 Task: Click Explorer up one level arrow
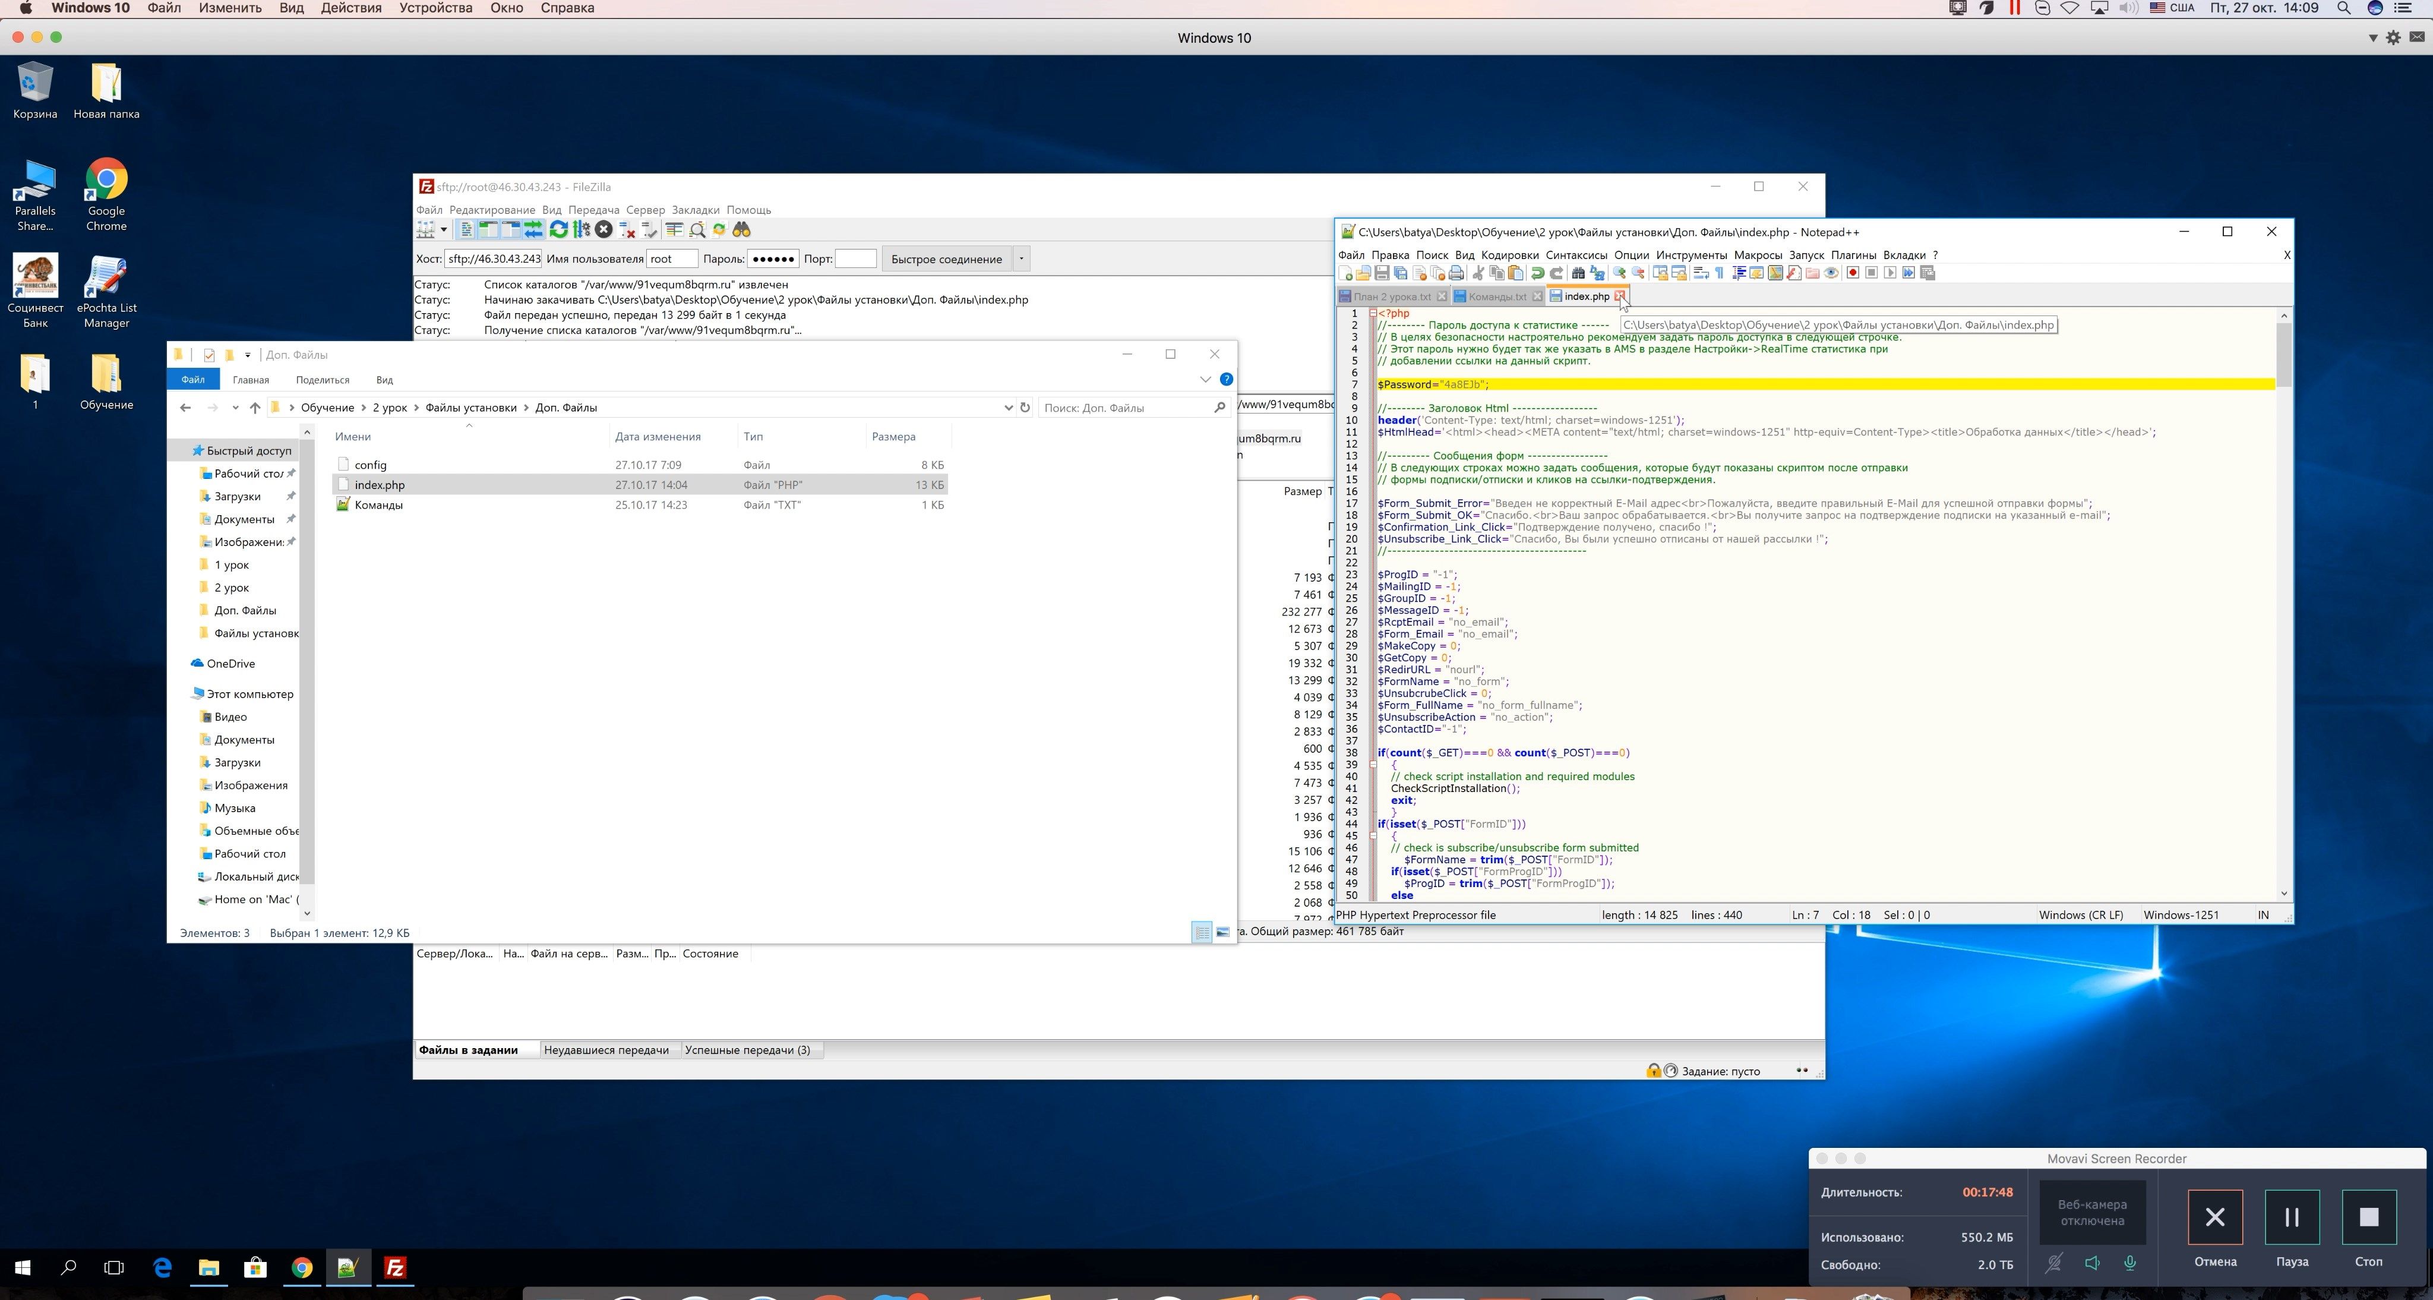point(255,408)
